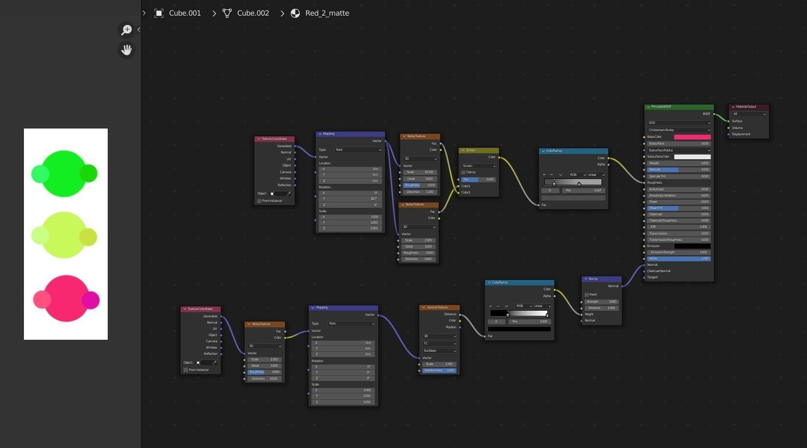Click the Displacement socket on Material Output

(728, 134)
